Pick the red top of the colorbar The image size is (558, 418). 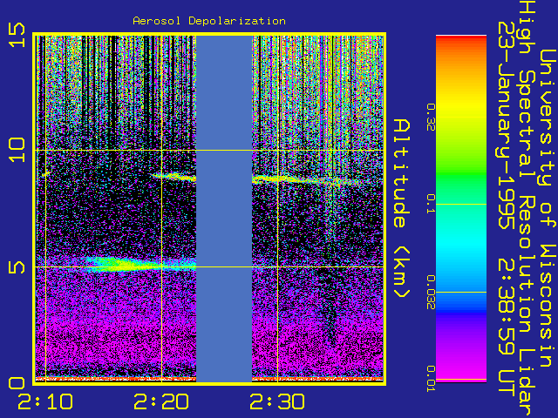tap(461, 41)
